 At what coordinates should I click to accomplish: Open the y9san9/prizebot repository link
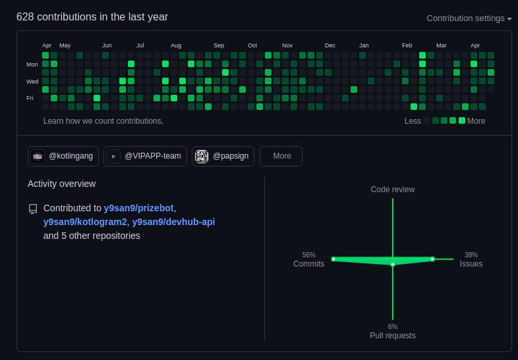pyautogui.click(x=138, y=208)
